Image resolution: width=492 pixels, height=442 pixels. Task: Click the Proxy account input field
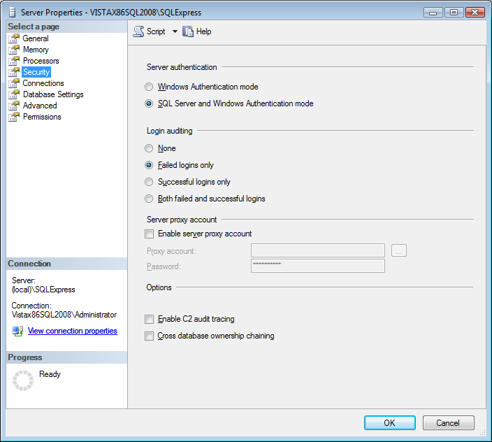pos(318,250)
